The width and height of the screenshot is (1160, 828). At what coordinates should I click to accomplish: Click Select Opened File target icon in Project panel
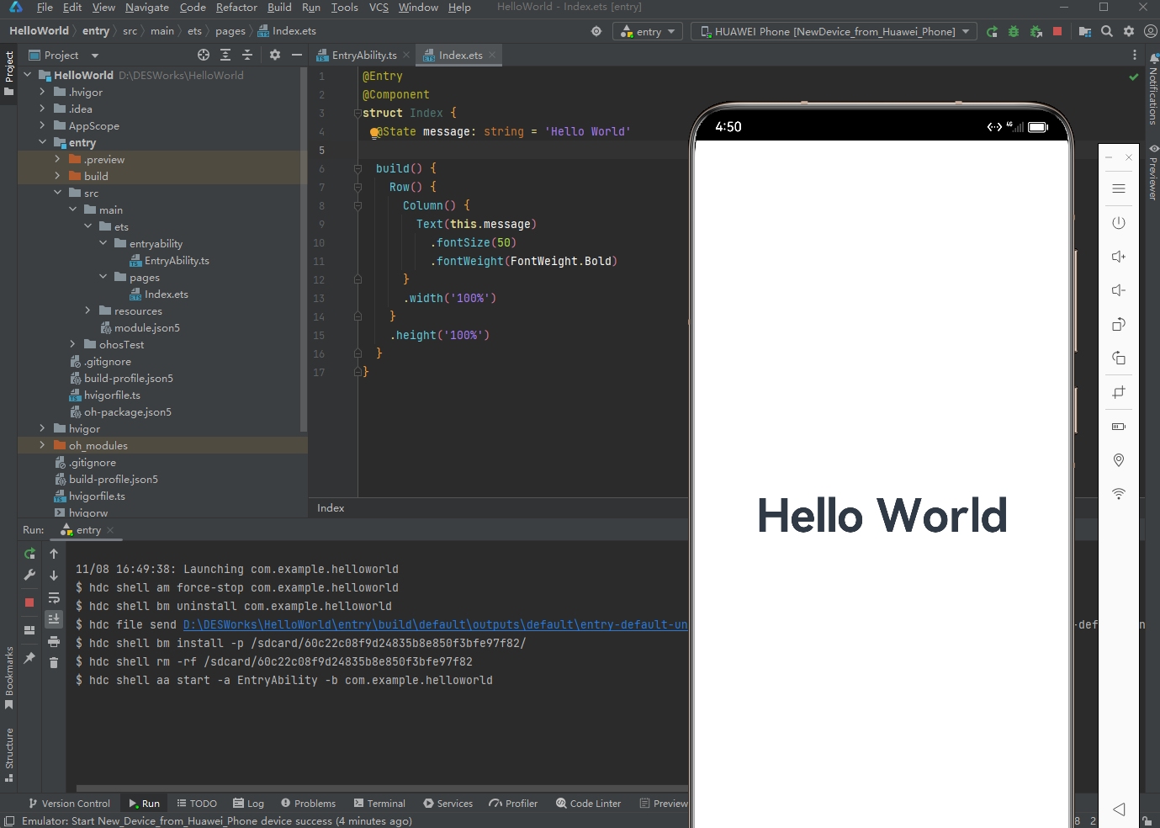(203, 55)
